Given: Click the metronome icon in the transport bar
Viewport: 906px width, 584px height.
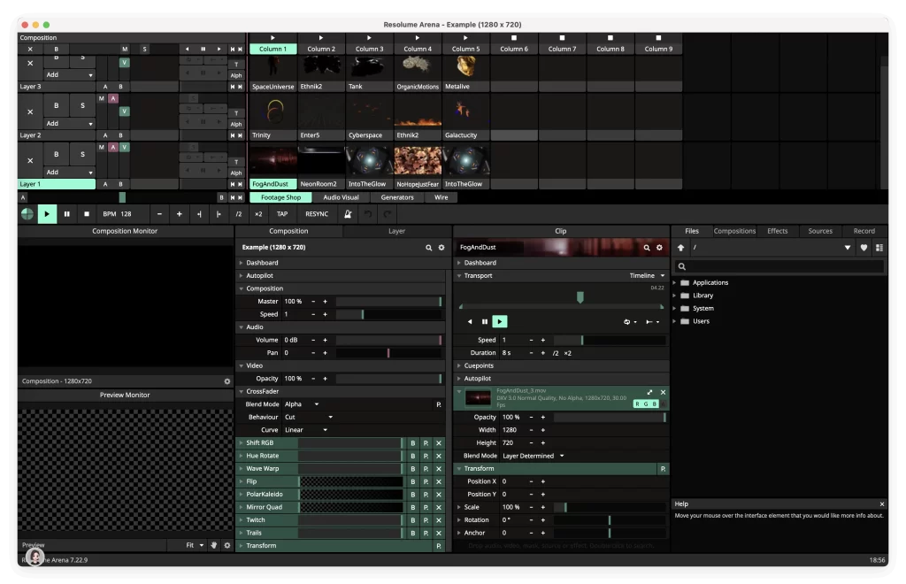Looking at the screenshot, I should (x=349, y=213).
